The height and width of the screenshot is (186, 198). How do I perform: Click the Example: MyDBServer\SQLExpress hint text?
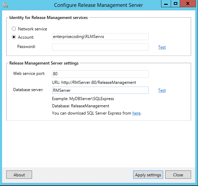pyautogui.click(x=83, y=99)
